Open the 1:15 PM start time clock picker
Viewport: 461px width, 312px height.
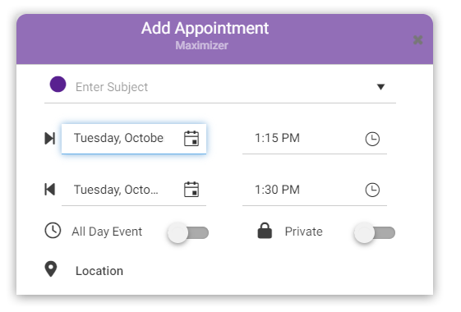coord(372,139)
